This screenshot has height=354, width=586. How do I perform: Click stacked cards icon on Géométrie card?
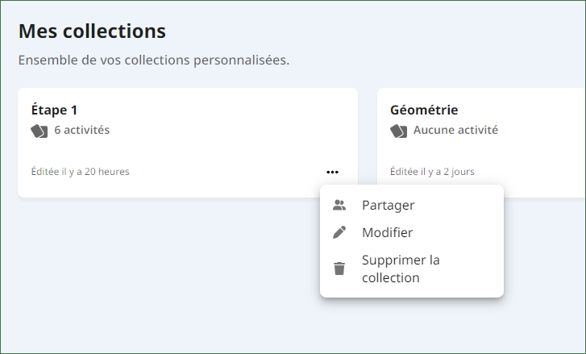(398, 131)
